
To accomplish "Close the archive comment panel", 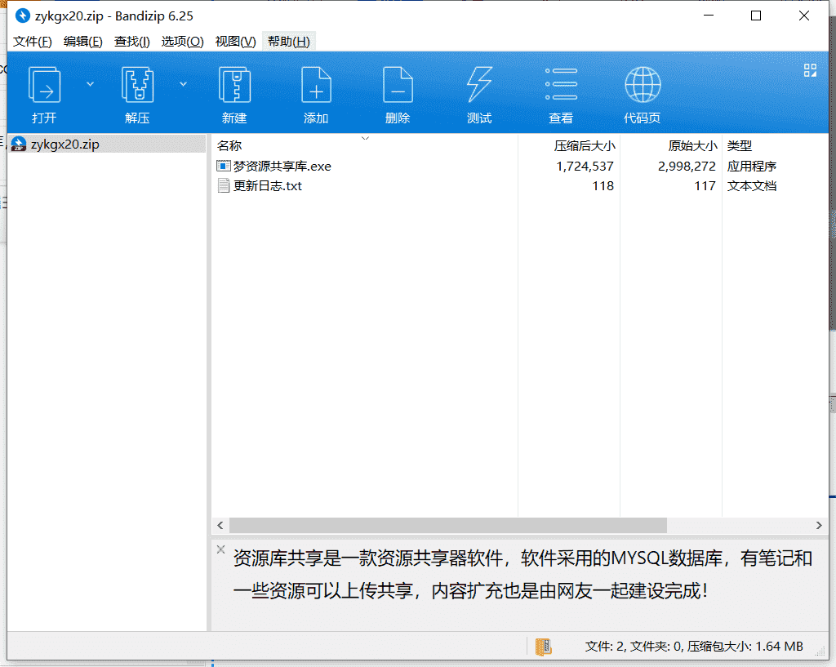I will tap(220, 549).
